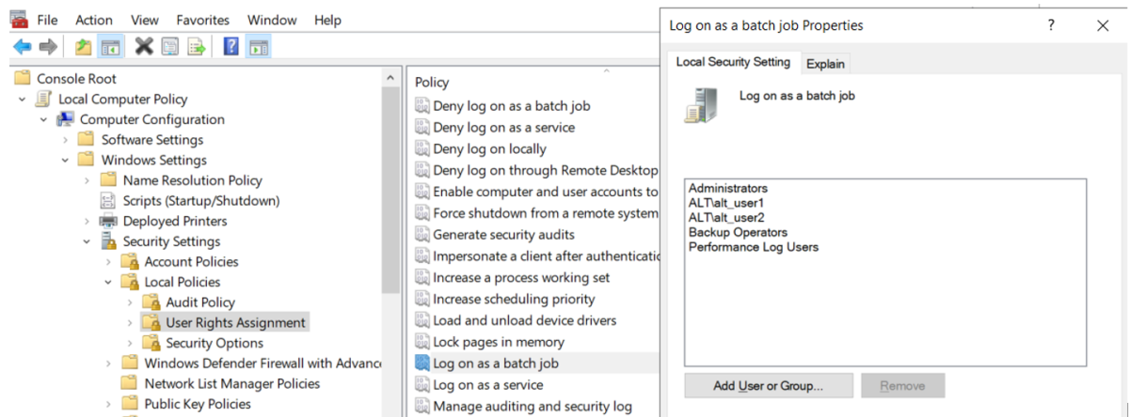The width and height of the screenshot is (1129, 417).
Task: Expand the Software Settings tree node
Action: click(x=65, y=140)
